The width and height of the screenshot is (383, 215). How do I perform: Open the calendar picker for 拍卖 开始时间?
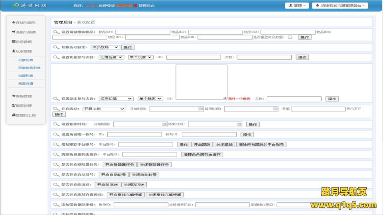[164, 124]
